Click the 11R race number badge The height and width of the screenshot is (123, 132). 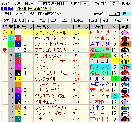(x=7, y=9)
